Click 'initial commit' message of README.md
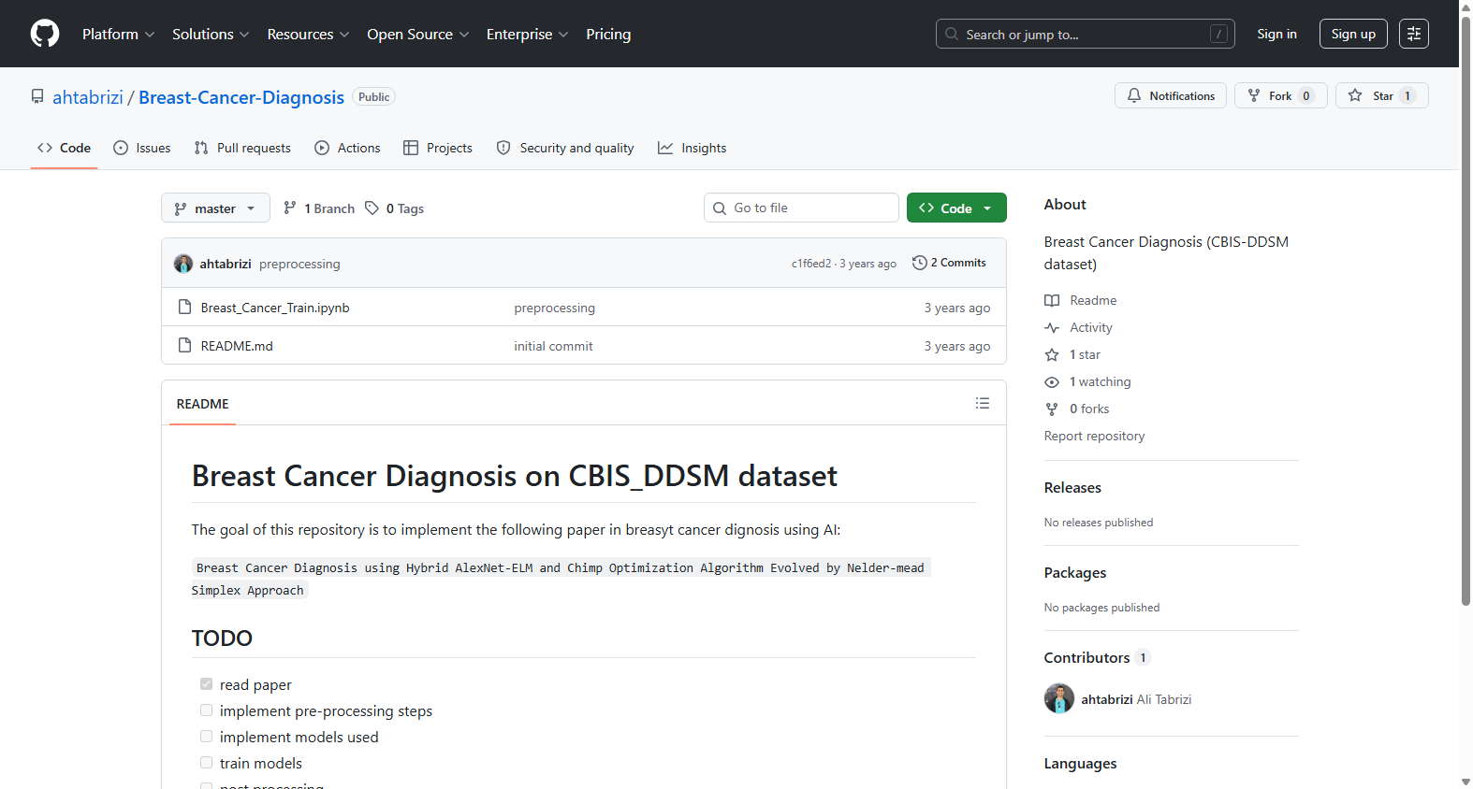1473x789 pixels. [553, 346]
